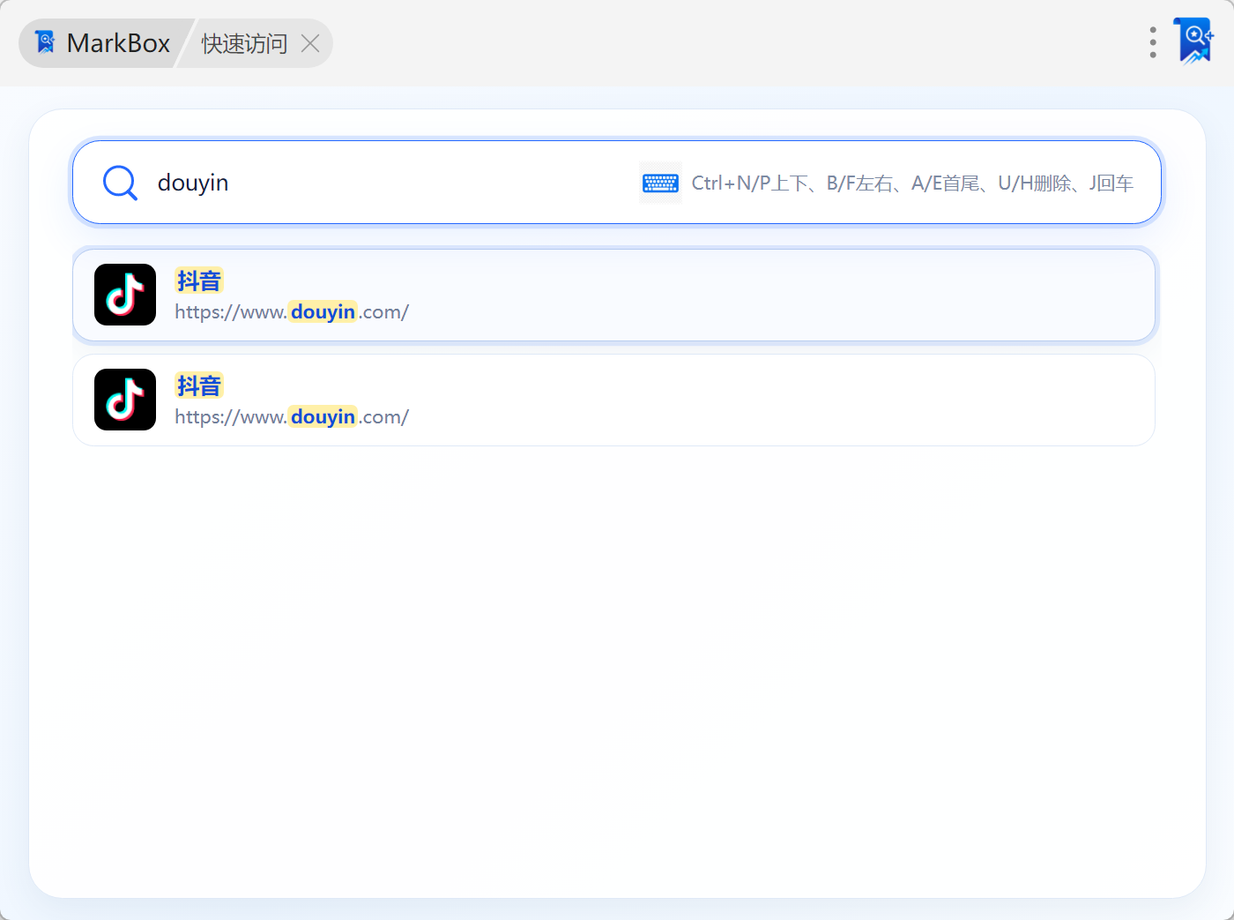Click the Douyin icon of the second result
Viewport: 1234px width, 920px height.
tap(125, 400)
